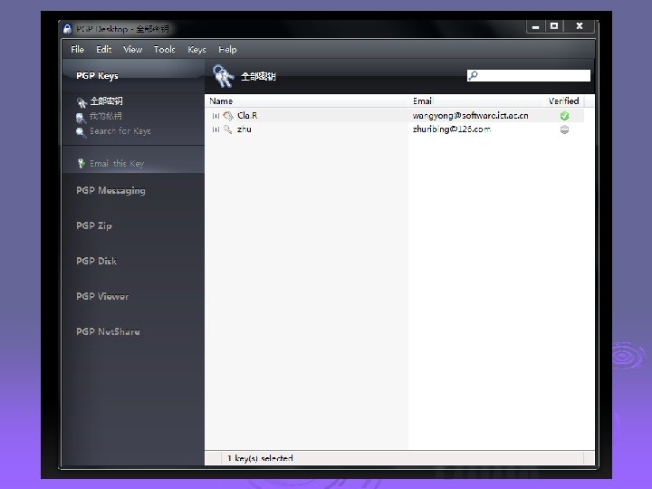Expand the Cla.R key row
The width and height of the screenshot is (652, 489).
(216, 116)
